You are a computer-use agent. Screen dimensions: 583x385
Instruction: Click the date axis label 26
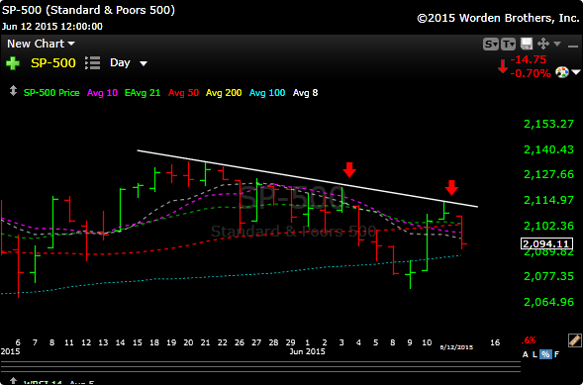pos(240,342)
